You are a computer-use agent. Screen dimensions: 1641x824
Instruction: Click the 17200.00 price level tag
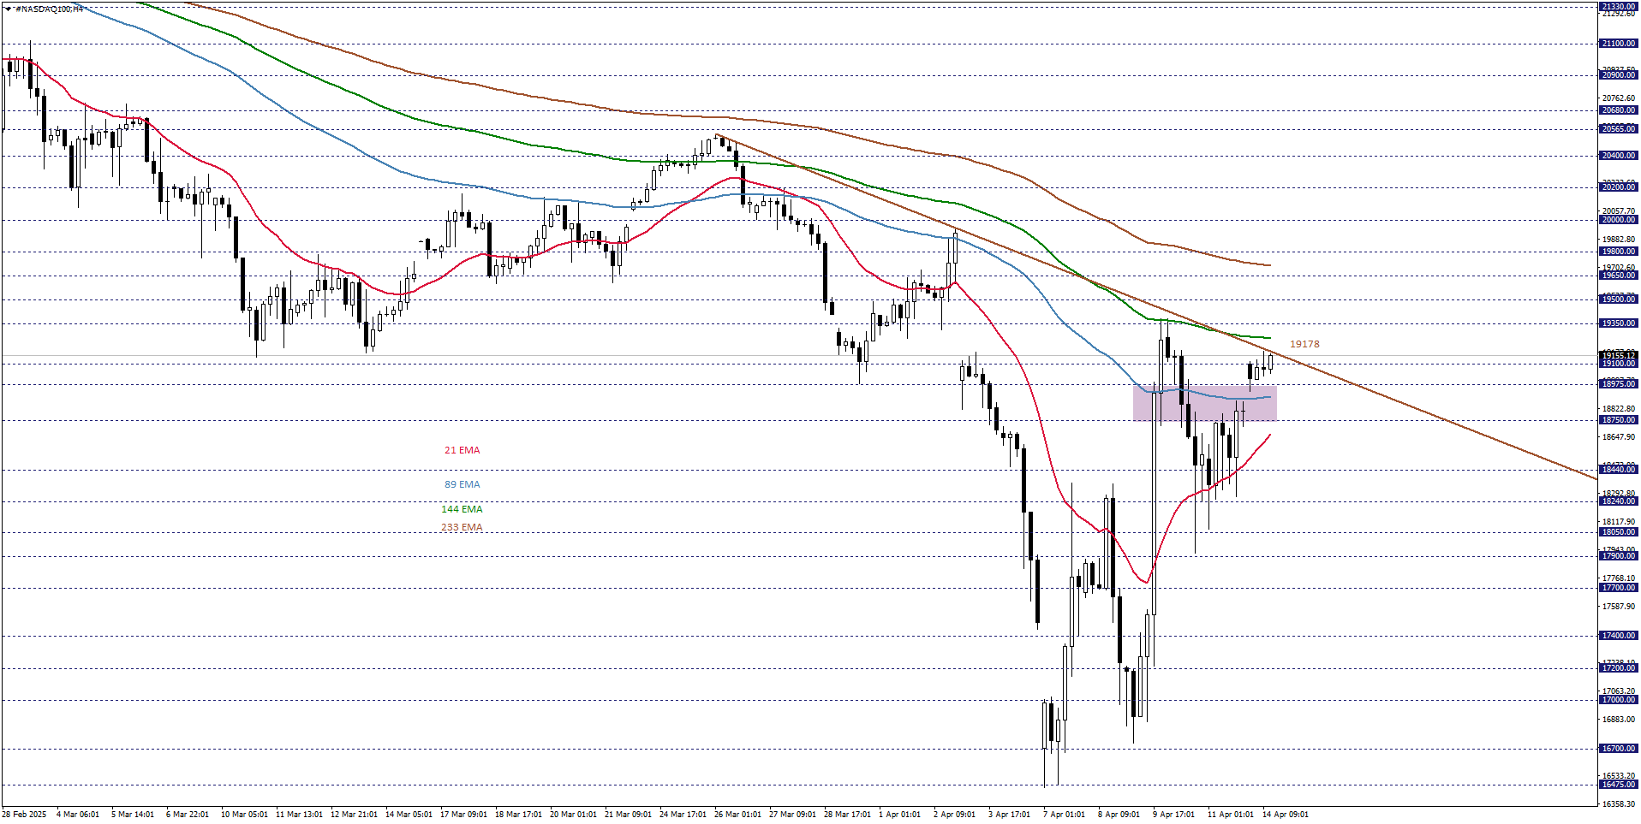point(1619,668)
